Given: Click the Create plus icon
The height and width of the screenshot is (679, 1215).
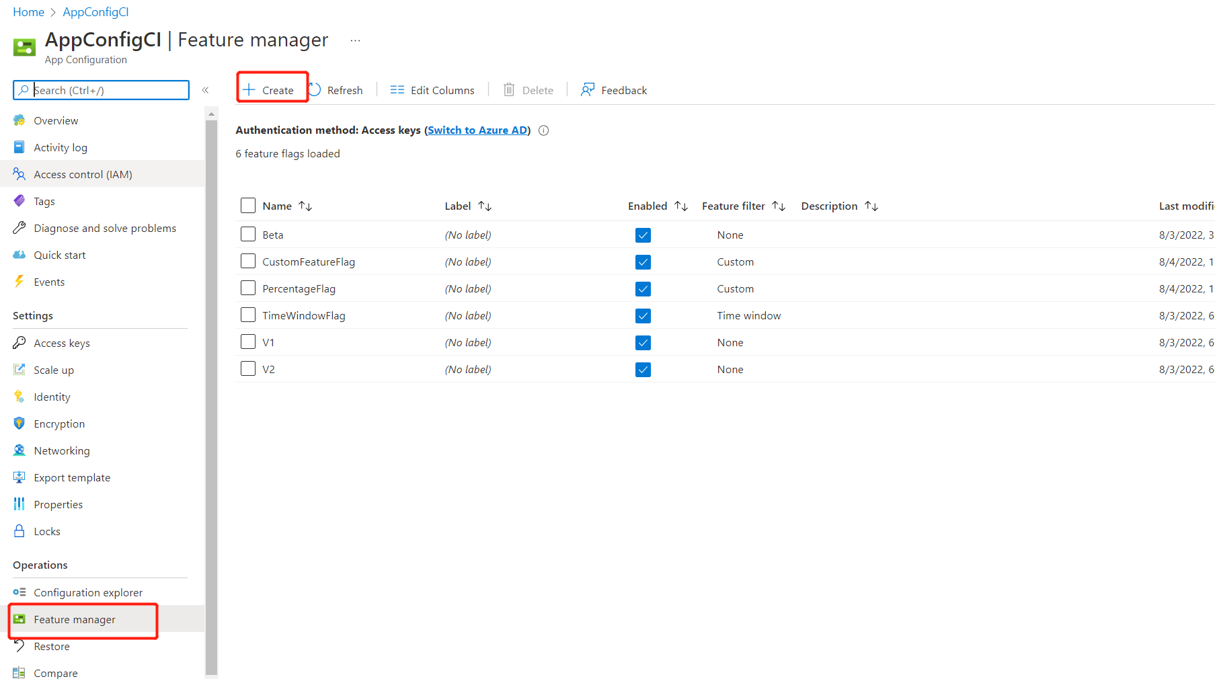Looking at the screenshot, I should click(x=249, y=90).
